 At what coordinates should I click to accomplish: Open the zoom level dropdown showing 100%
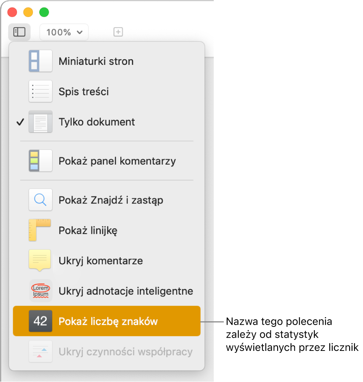click(x=64, y=32)
